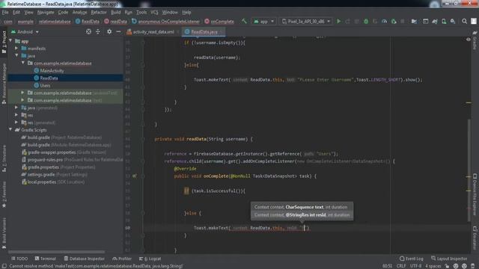Click the UTF-8 encoding status bar entry
Image resolution: width=479 pixels, height=269 pixels.
click(x=415, y=266)
